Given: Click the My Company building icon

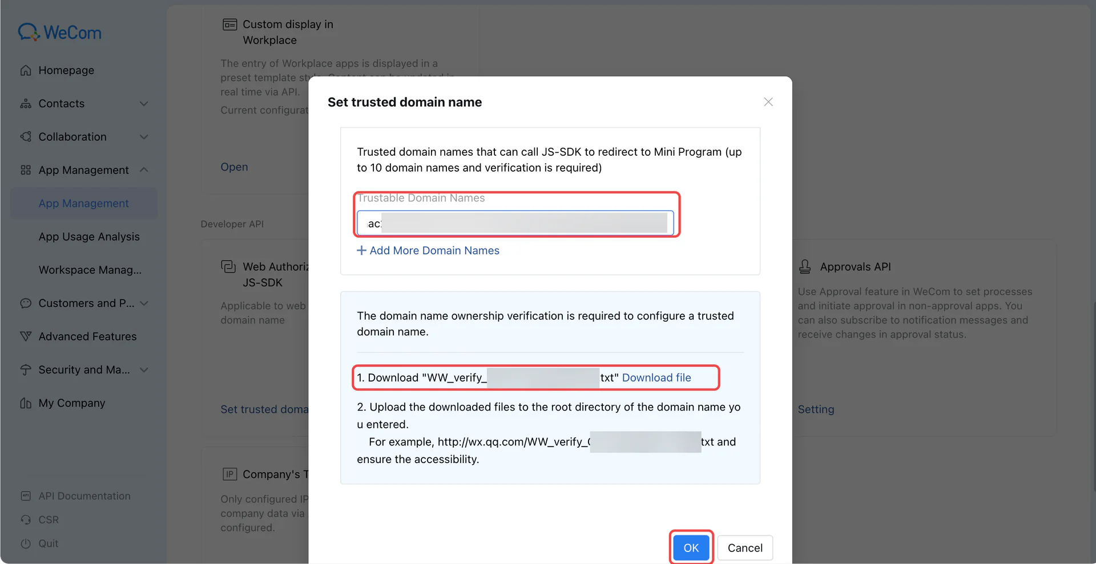Looking at the screenshot, I should 26,403.
